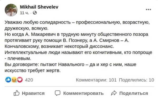Choose the 'Поделиться' button text
Screen dimensions: 158x98
(x=134, y=93)
